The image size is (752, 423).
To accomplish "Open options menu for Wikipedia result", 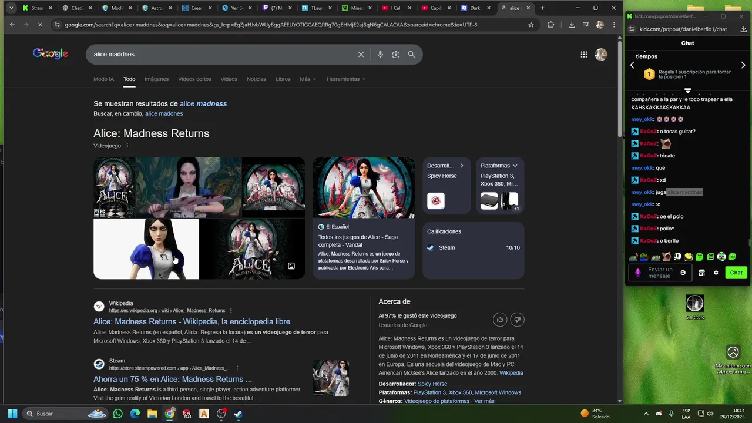I will click(231, 310).
